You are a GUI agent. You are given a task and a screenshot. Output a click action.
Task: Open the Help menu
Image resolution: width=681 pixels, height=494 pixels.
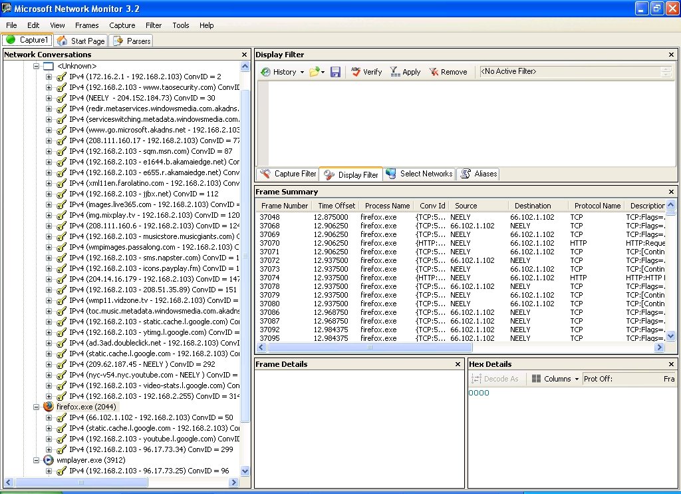(x=207, y=25)
